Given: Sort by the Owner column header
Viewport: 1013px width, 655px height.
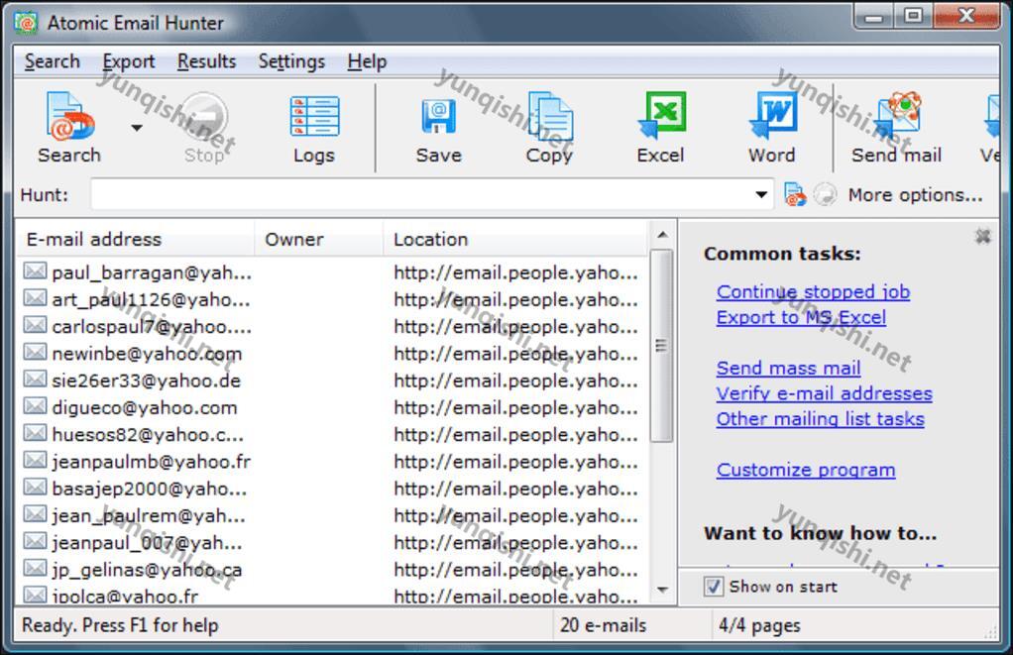Looking at the screenshot, I should point(319,239).
